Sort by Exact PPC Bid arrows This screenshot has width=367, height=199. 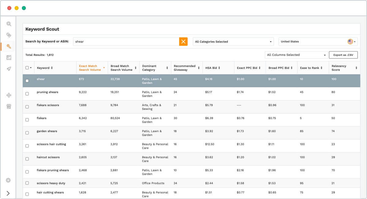(x=260, y=68)
